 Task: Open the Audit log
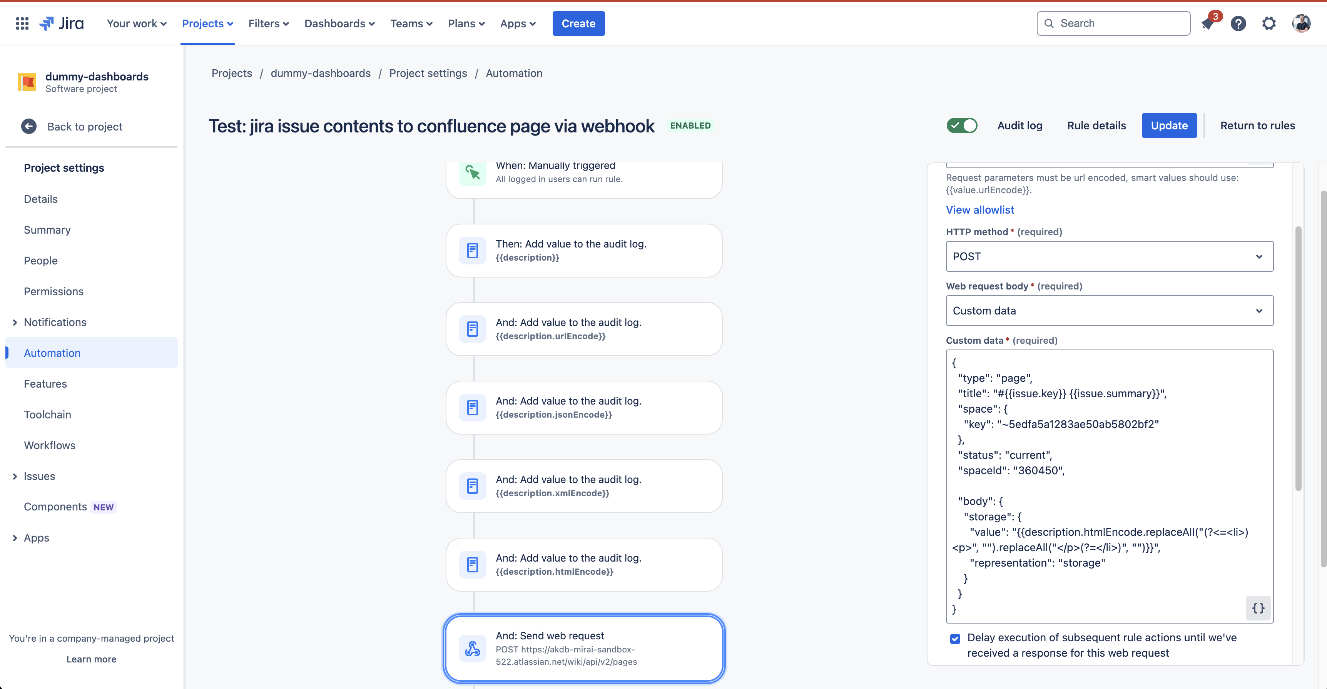1020,126
